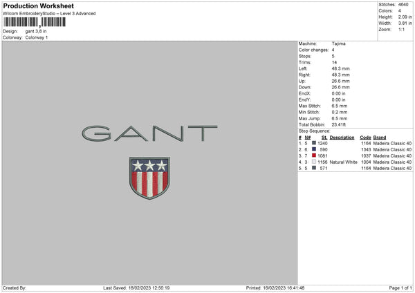Click the Up value 26.6 mm
The height and width of the screenshot is (293, 415).
point(340,81)
